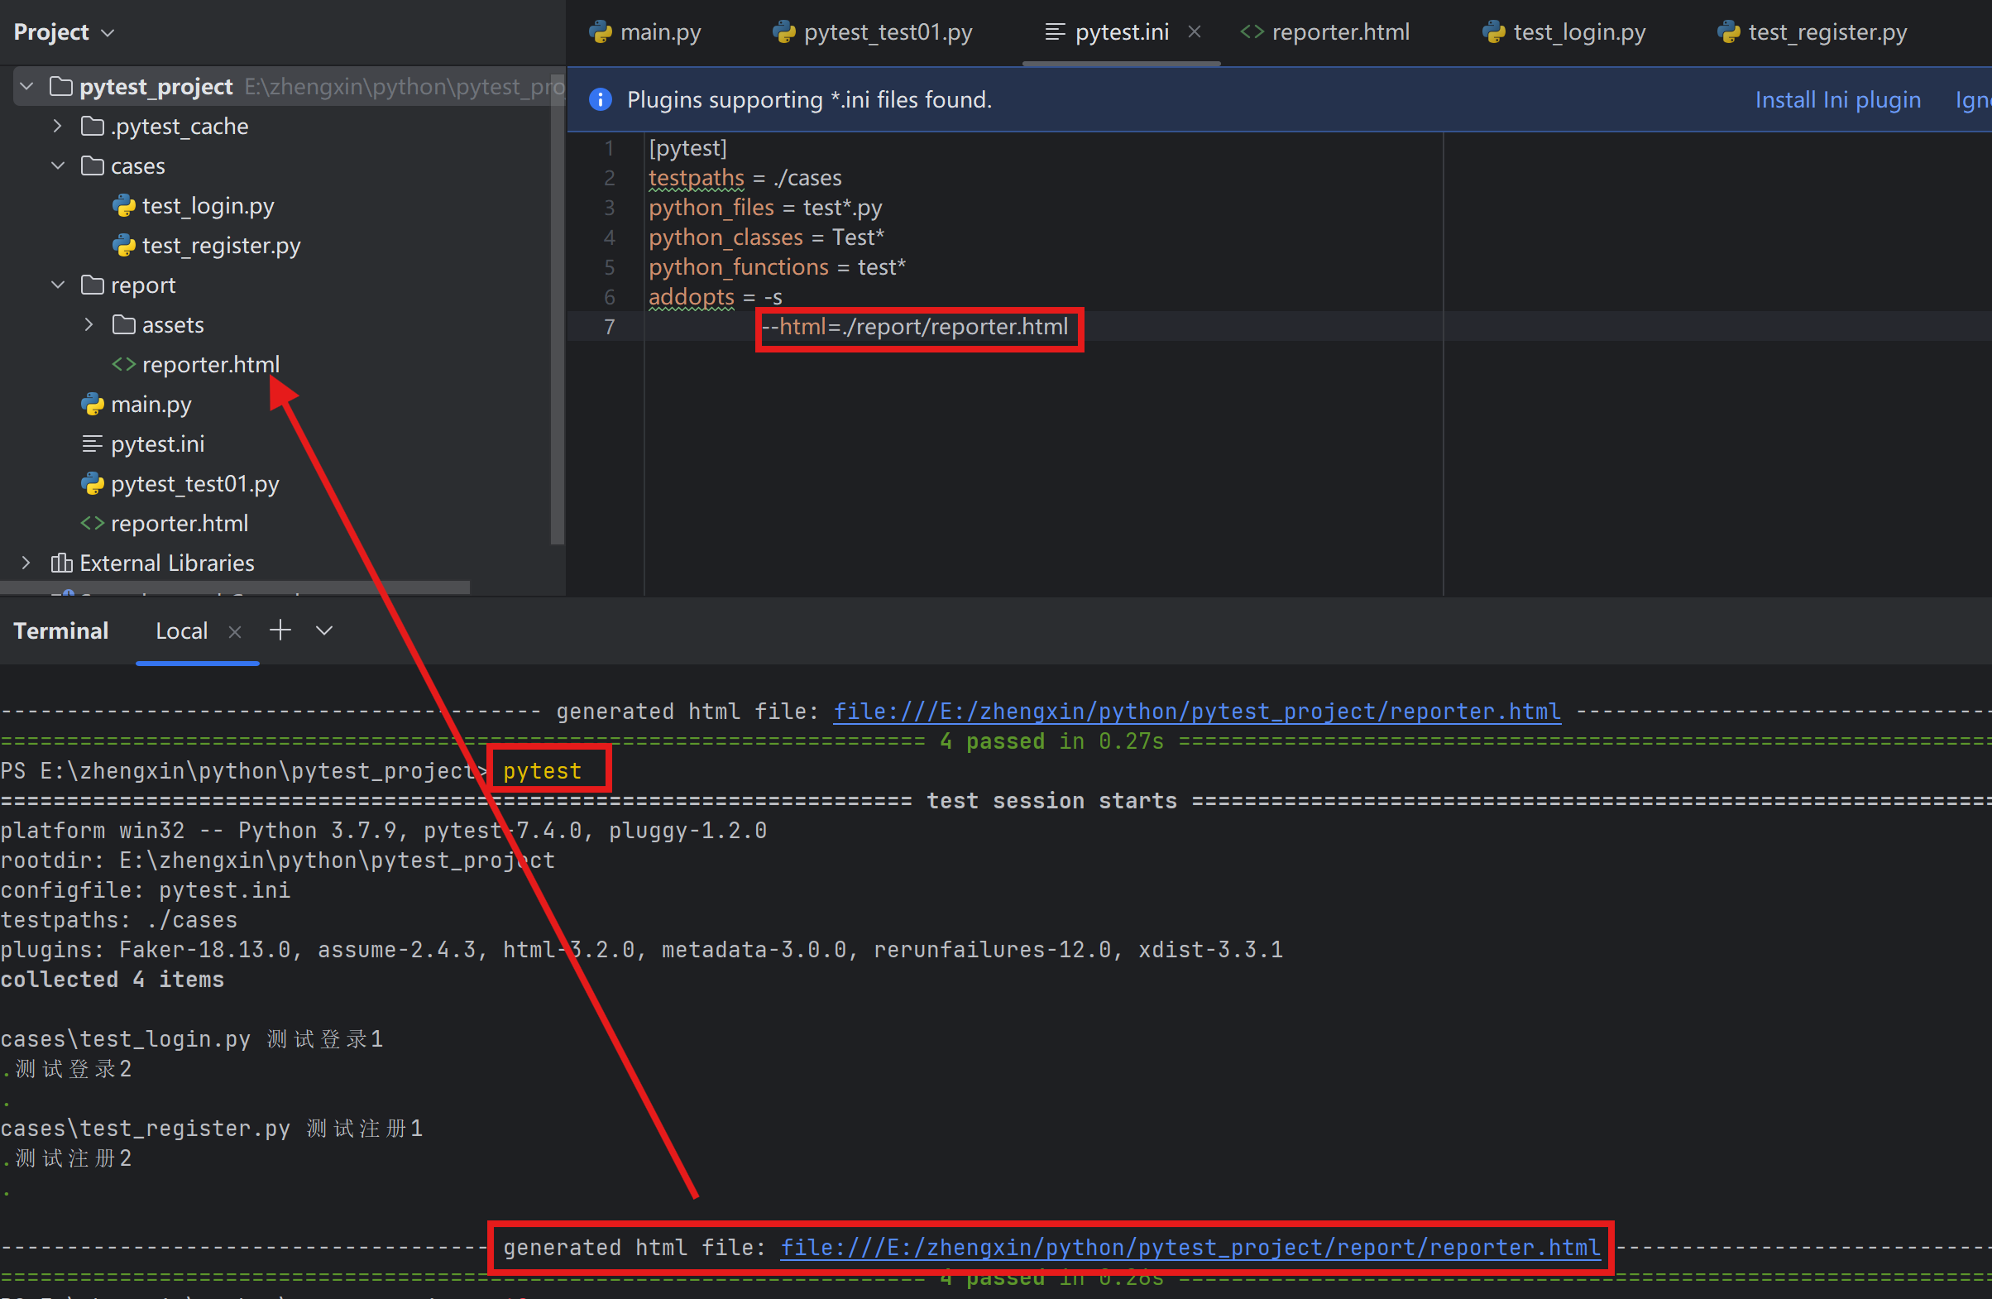
Task: Click the Install Ini plugin link
Action: click(1837, 99)
